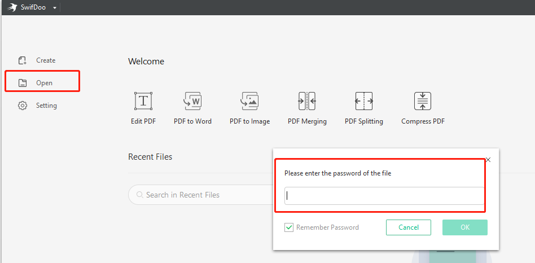Select the Setting label in left sidebar
This screenshot has width=535, height=263.
click(x=46, y=106)
